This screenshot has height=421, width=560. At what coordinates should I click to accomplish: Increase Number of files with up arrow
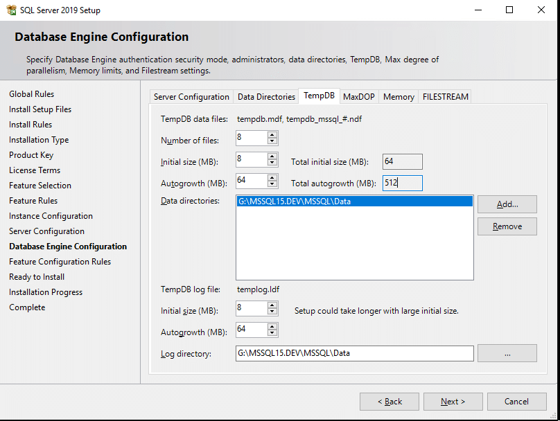click(273, 135)
